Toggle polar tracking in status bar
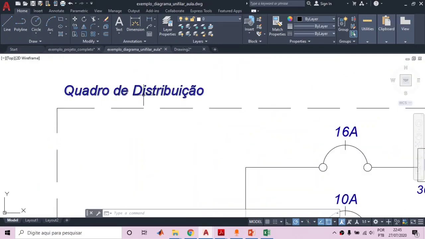The image size is (425, 239). [296, 222]
